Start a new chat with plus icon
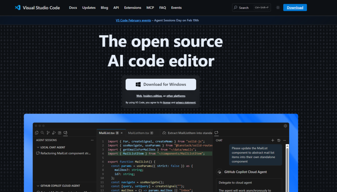The height and width of the screenshot is (192, 337). click(272, 140)
